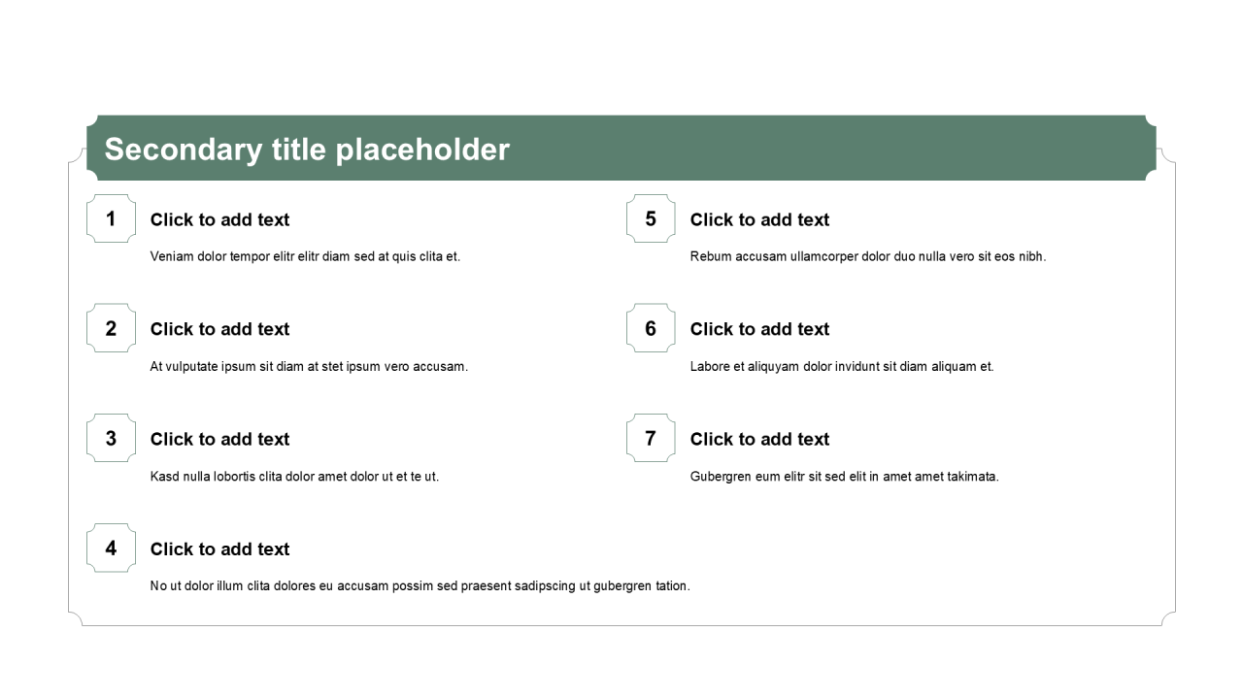The height and width of the screenshot is (699, 1243).
Task: Select the number 2 badge icon
Action: click(111, 329)
